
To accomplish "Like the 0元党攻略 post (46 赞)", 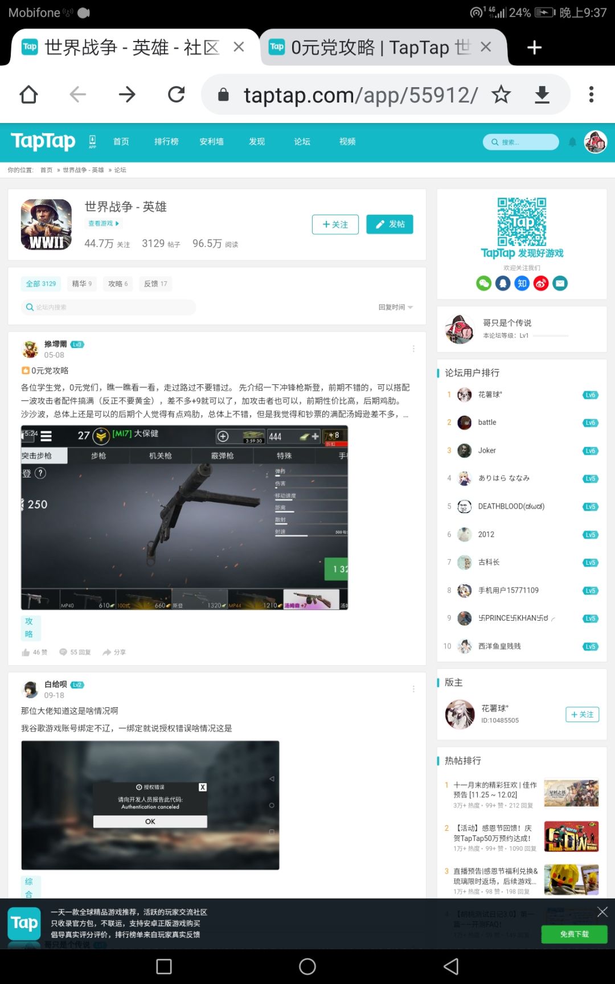I will pos(34,652).
